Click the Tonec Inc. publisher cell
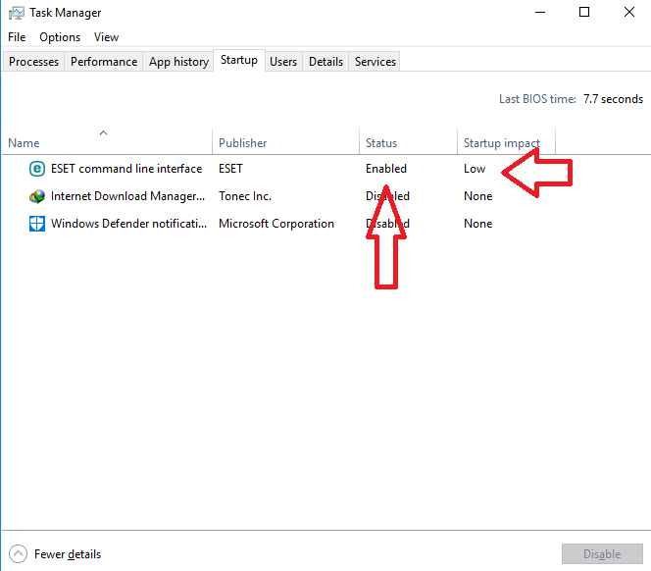 (x=245, y=196)
